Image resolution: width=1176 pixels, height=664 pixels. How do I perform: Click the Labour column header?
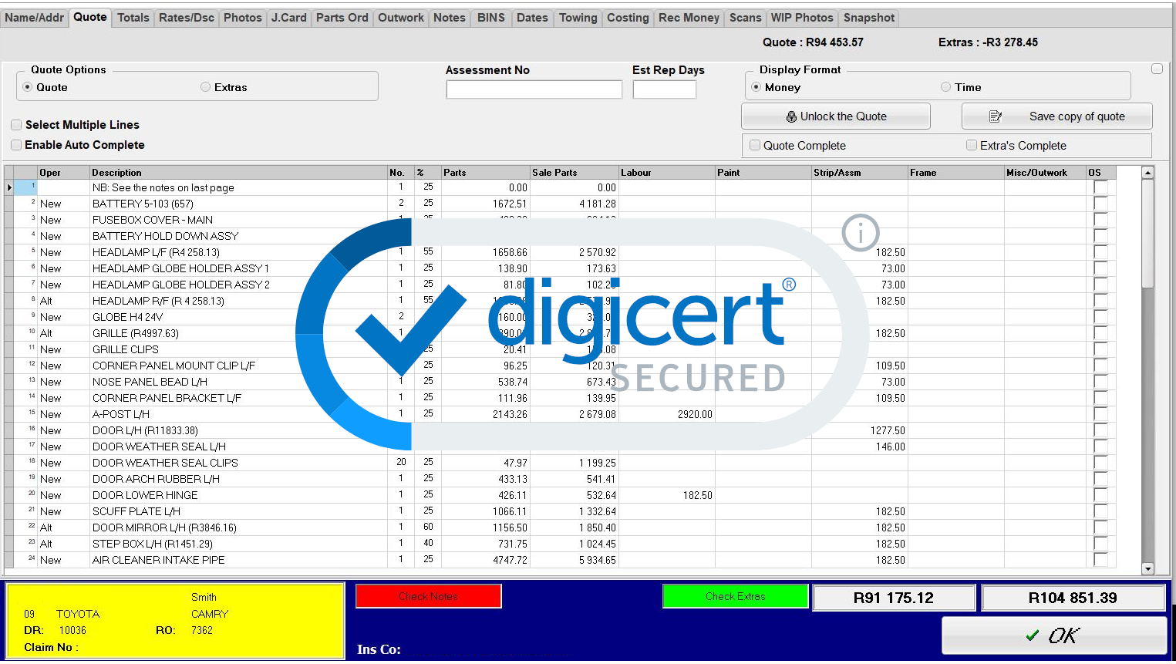(666, 173)
